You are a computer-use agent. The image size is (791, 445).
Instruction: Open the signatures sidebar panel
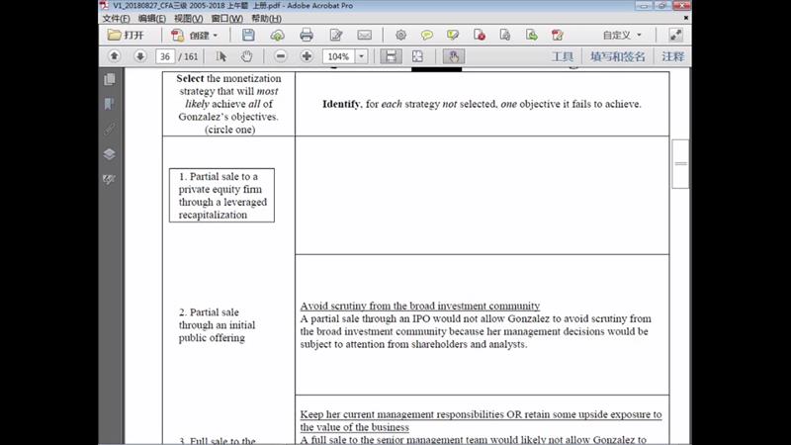coord(109,179)
